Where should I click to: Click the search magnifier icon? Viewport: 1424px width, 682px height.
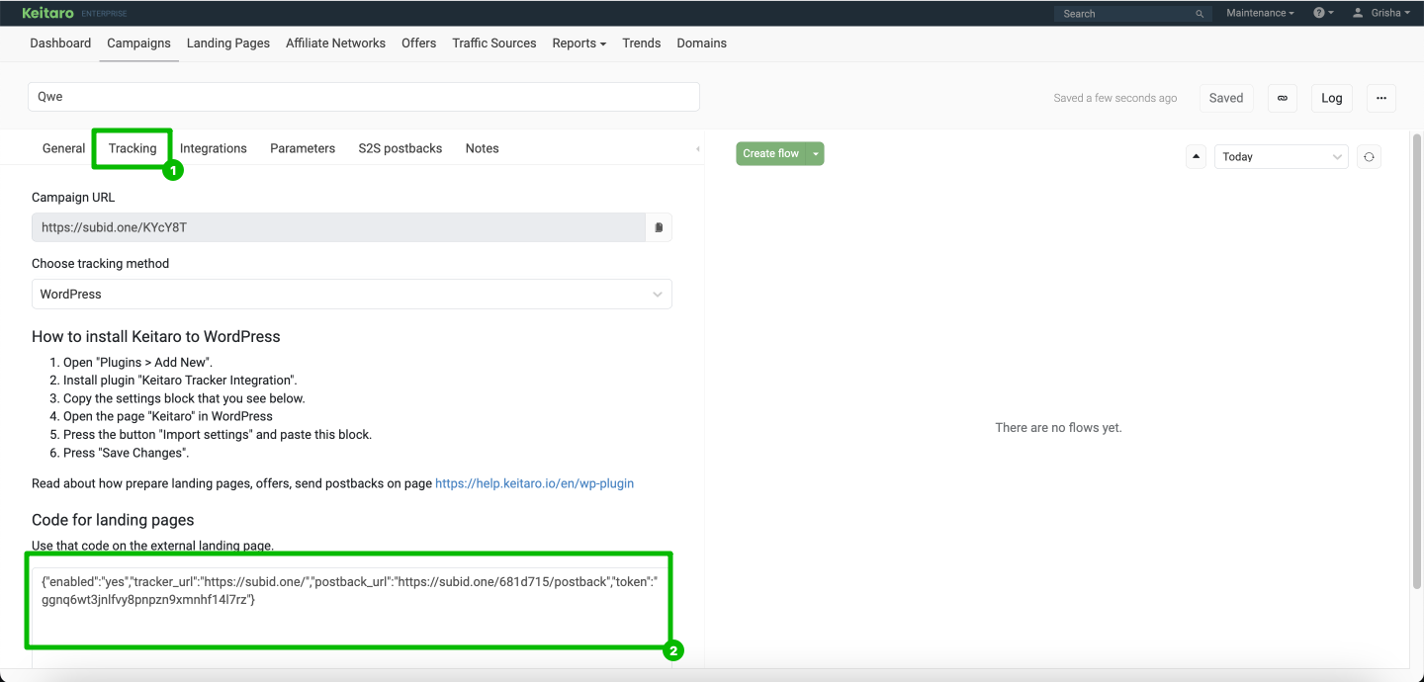pyautogui.click(x=1200, y=14)
